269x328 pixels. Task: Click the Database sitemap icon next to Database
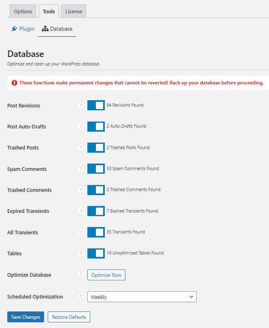(x=44, y=29)
